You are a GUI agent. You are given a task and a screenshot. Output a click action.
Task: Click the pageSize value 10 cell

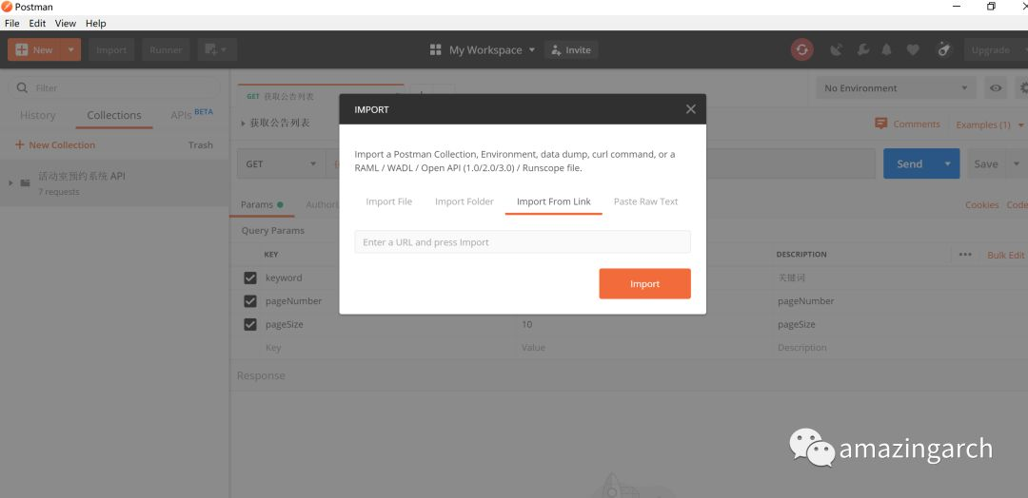[645, 325]
